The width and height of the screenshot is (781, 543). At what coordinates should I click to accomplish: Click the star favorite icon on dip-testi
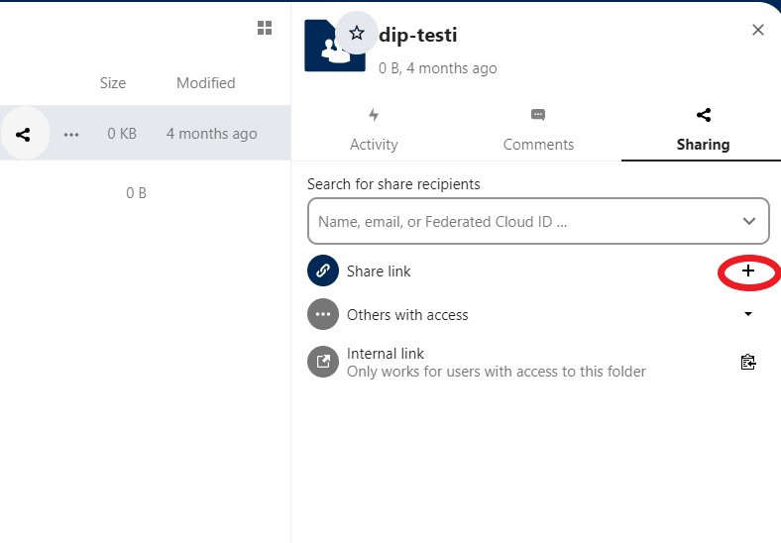(357, 34)
